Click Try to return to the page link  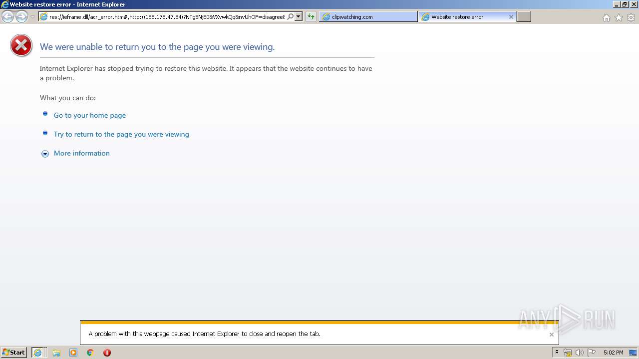pos(121,134)
